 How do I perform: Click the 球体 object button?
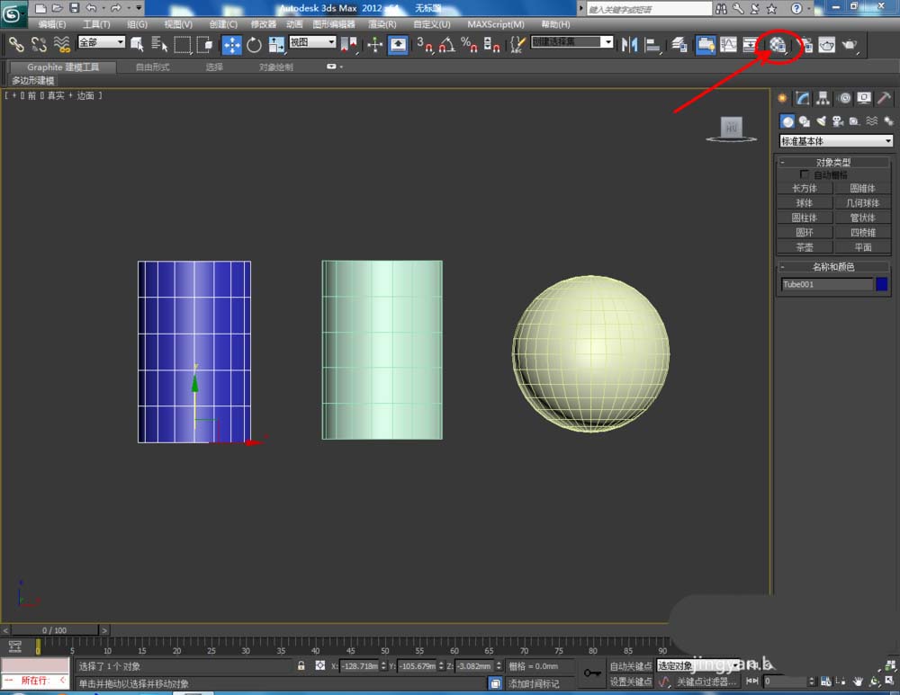pyautogui.click(x=805, y=203)
